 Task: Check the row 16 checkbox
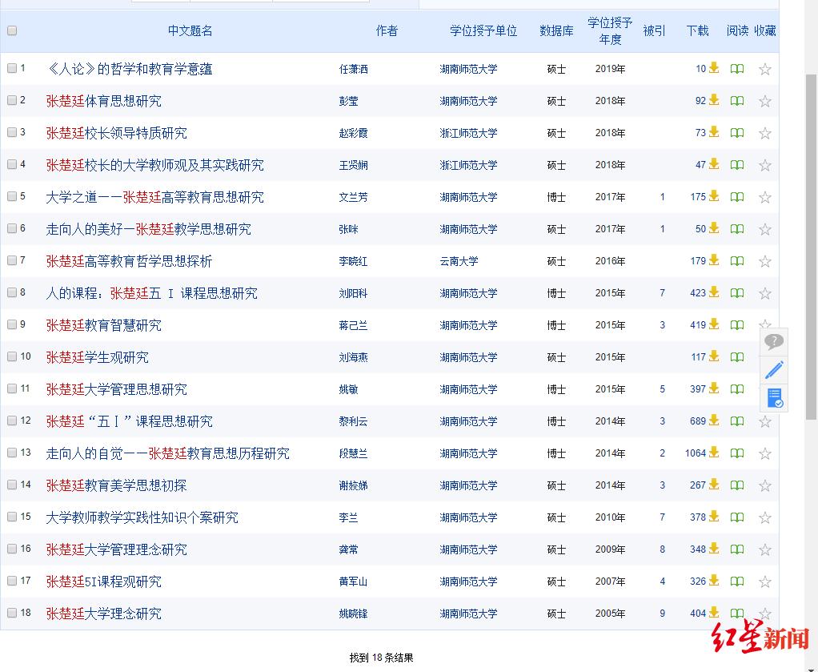12,548
